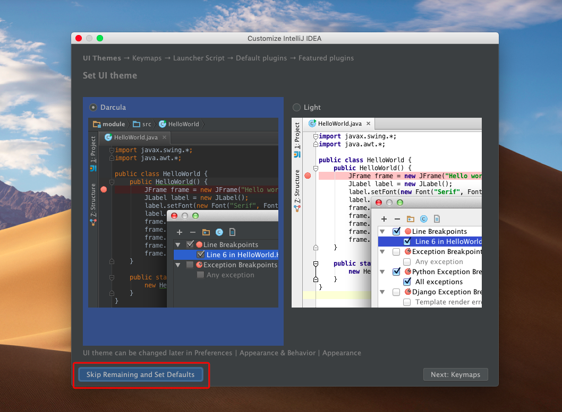This screenshot has width=562, height=412.
Task: Click the Light theme preview image
Action: pos(387,212)
